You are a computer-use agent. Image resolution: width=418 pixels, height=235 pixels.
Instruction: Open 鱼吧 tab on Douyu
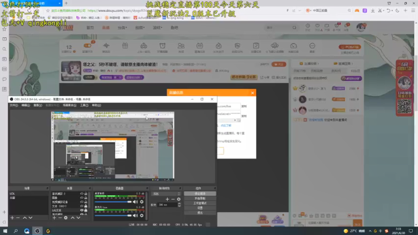point(174,27)
